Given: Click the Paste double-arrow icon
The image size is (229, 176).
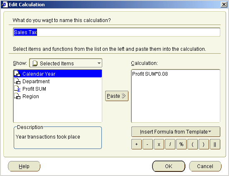Looking at the screenshot, I should pyautogui.click(x=124, y=96).
